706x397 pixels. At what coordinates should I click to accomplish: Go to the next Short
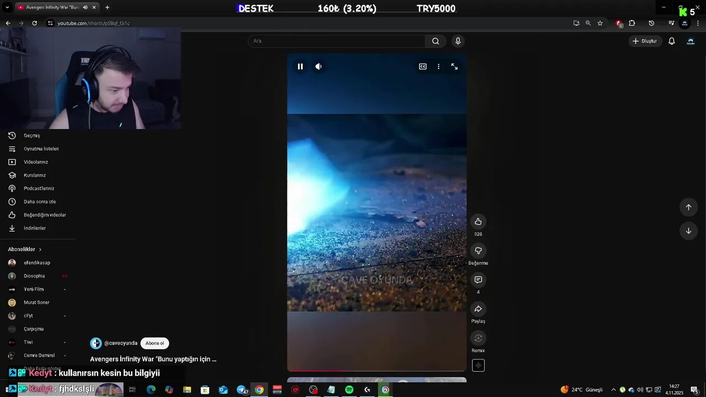[x=688, y=231]
